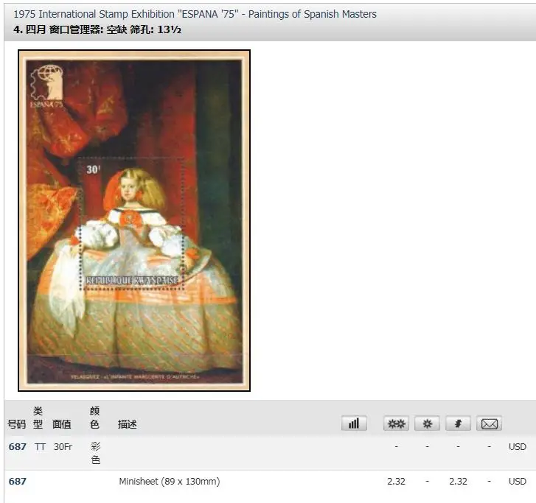
Task: Click the 面值 column header
Action: (61, 424)
